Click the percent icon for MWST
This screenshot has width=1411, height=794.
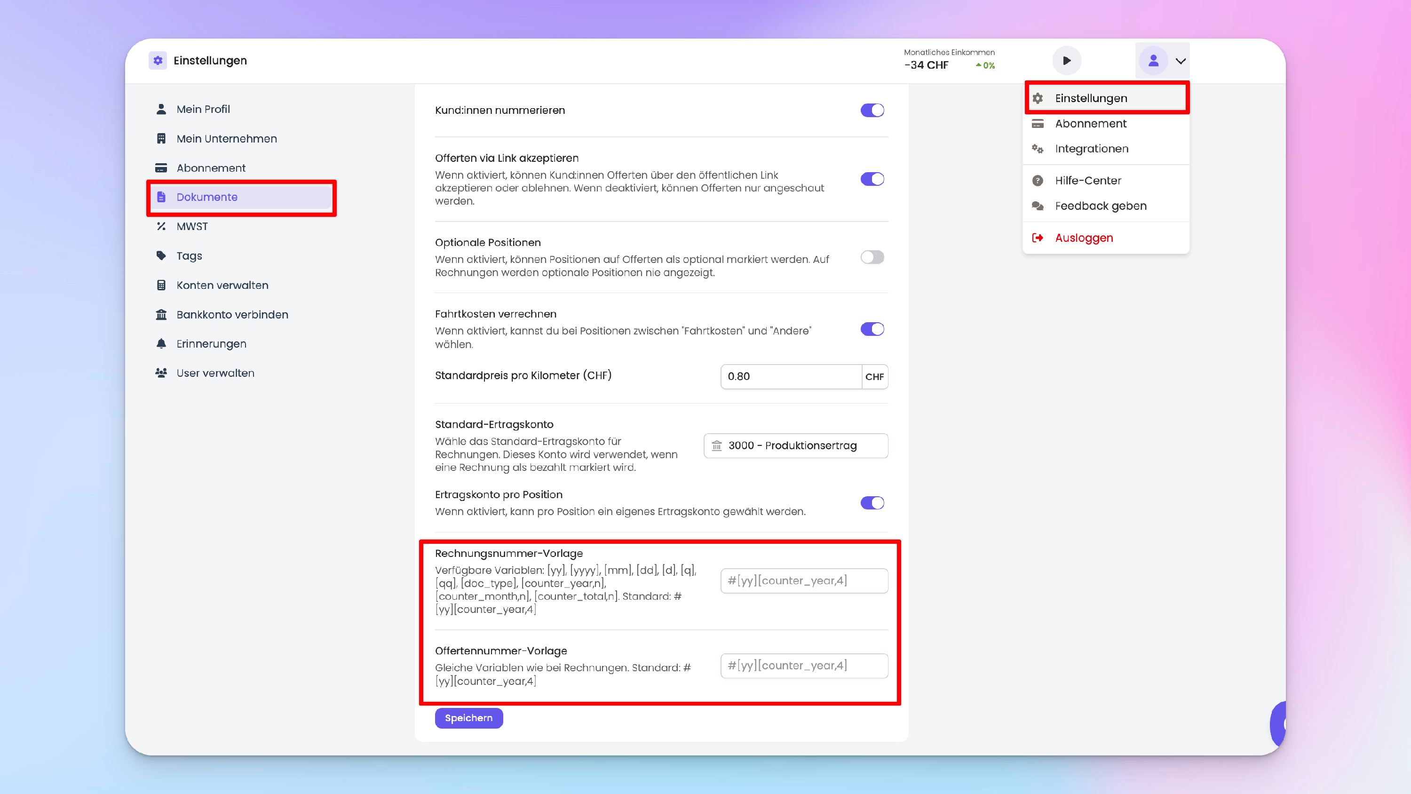[161, 226]
